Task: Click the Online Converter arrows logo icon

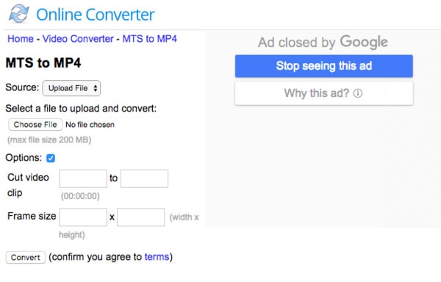Action: pyautogui.click(x=18, y=13)
